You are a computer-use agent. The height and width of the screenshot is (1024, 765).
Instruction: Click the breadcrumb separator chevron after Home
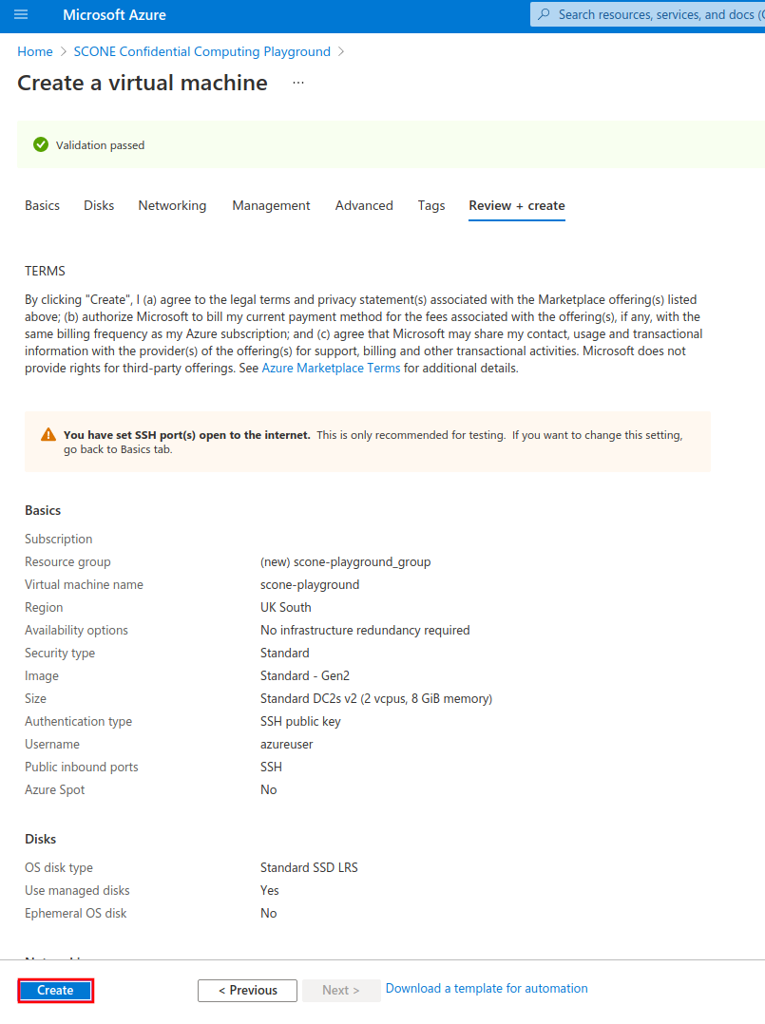click(61, 51)
